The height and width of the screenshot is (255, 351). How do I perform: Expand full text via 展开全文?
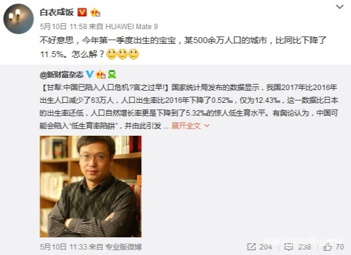pyautogui.click(x=186, y=125)
